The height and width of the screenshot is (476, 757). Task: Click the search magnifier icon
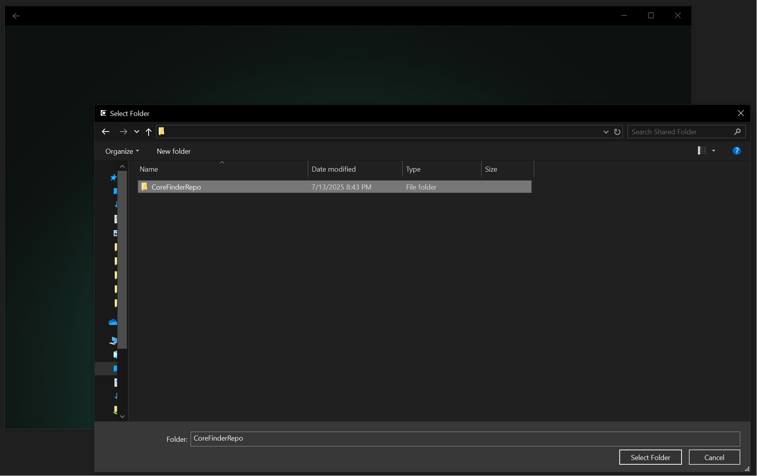[x=737, y=132]
